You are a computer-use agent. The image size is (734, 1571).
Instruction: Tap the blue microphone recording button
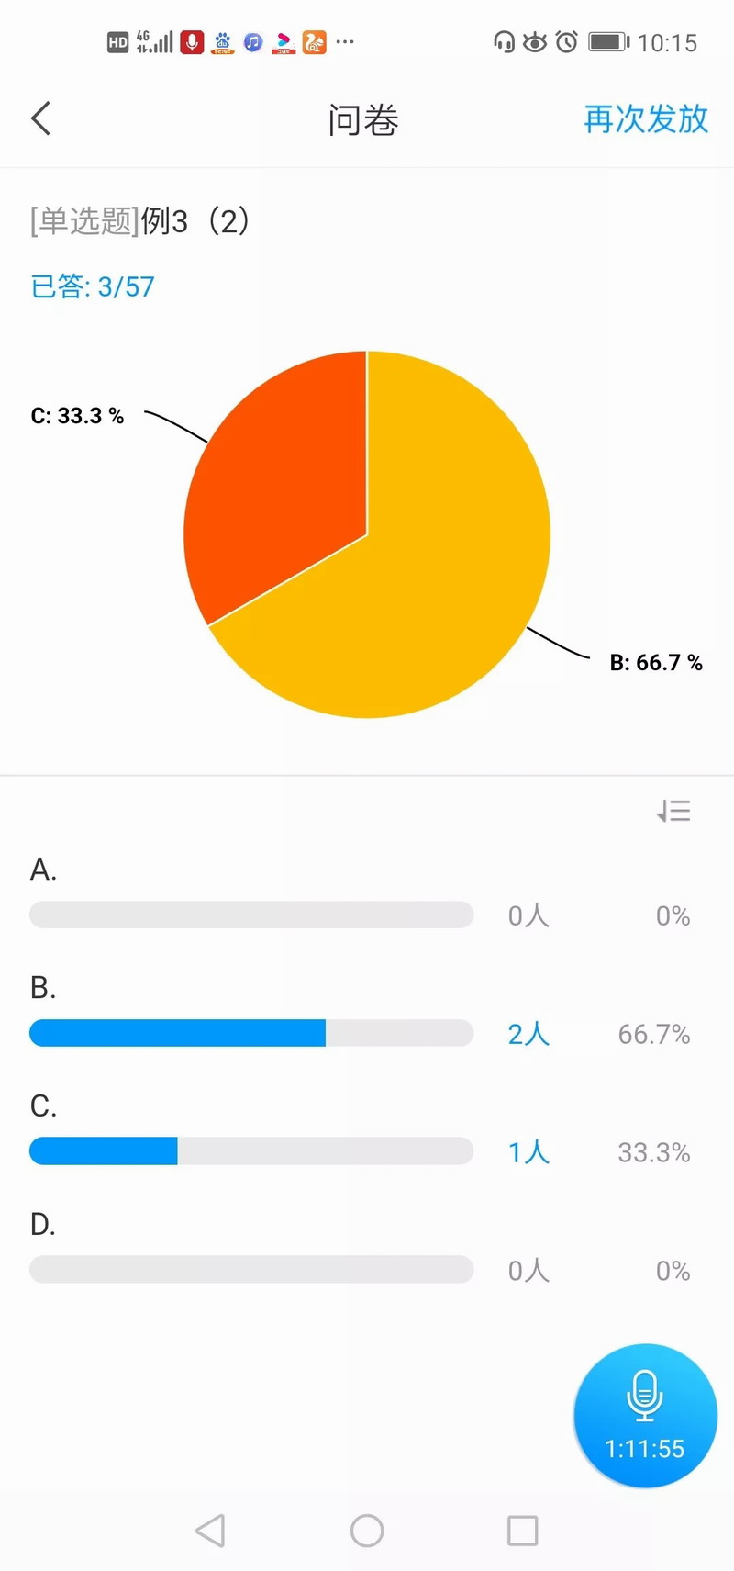(x=645, y=1415)
